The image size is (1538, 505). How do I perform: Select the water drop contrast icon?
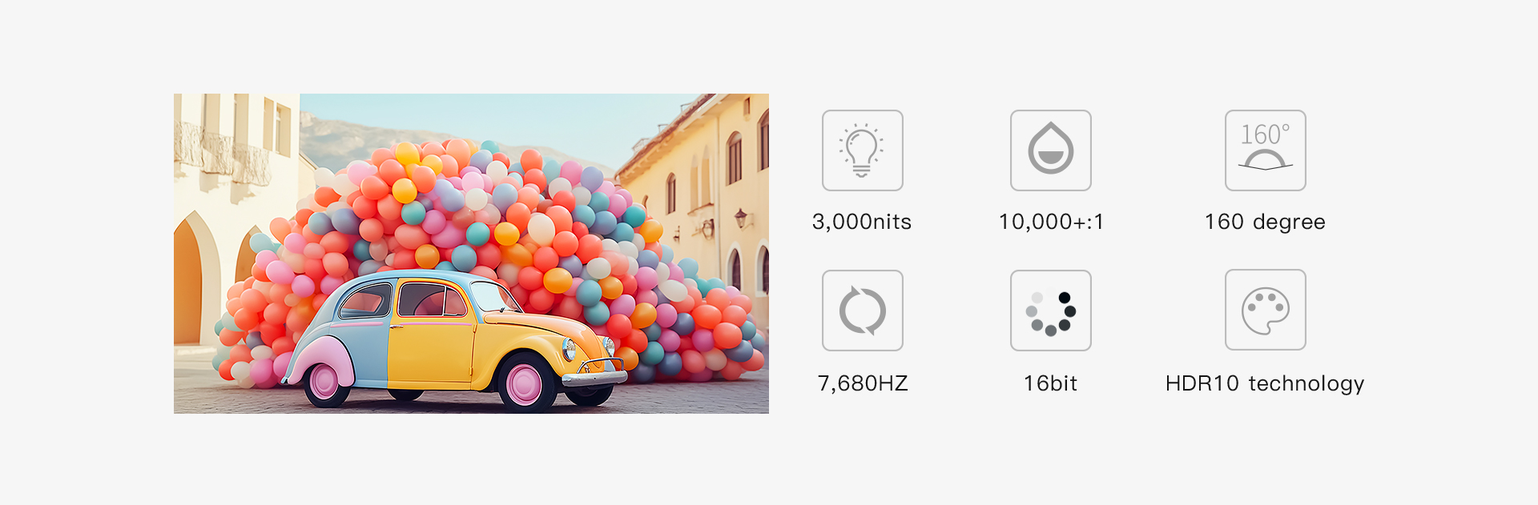(1051, 150)
